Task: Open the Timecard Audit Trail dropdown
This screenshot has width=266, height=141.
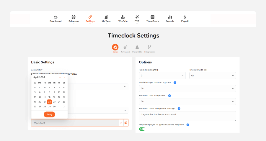Action: tap(213, 76)
